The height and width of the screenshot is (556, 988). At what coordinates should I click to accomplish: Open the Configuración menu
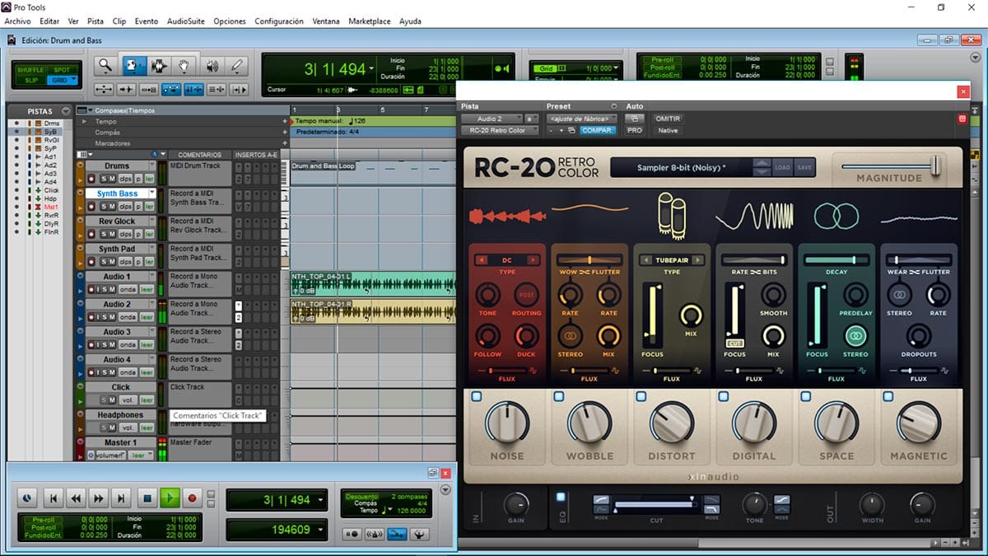(281, 21)
